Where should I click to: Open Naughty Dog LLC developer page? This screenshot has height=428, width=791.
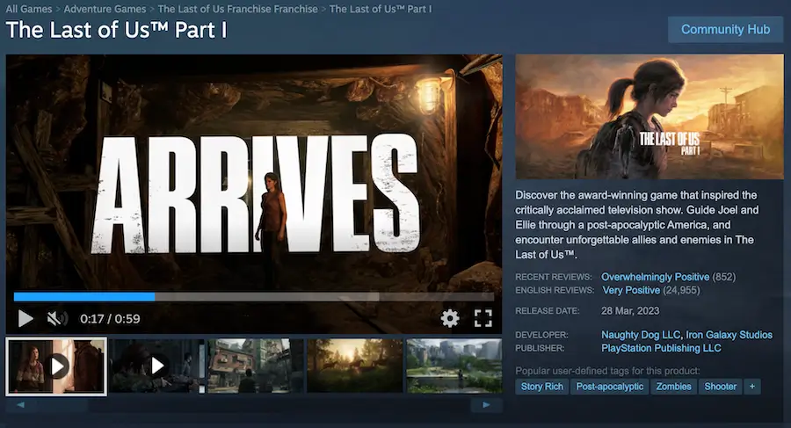[x=640, y=335]
